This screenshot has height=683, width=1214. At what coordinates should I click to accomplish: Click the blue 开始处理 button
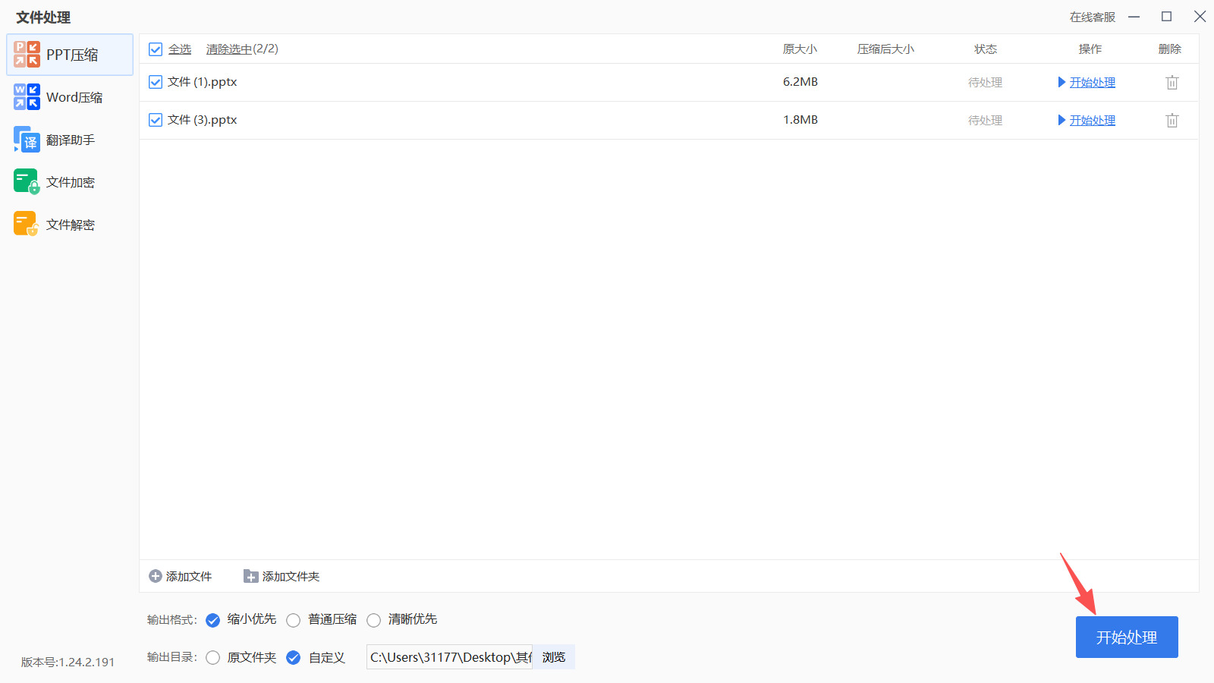1127,637
